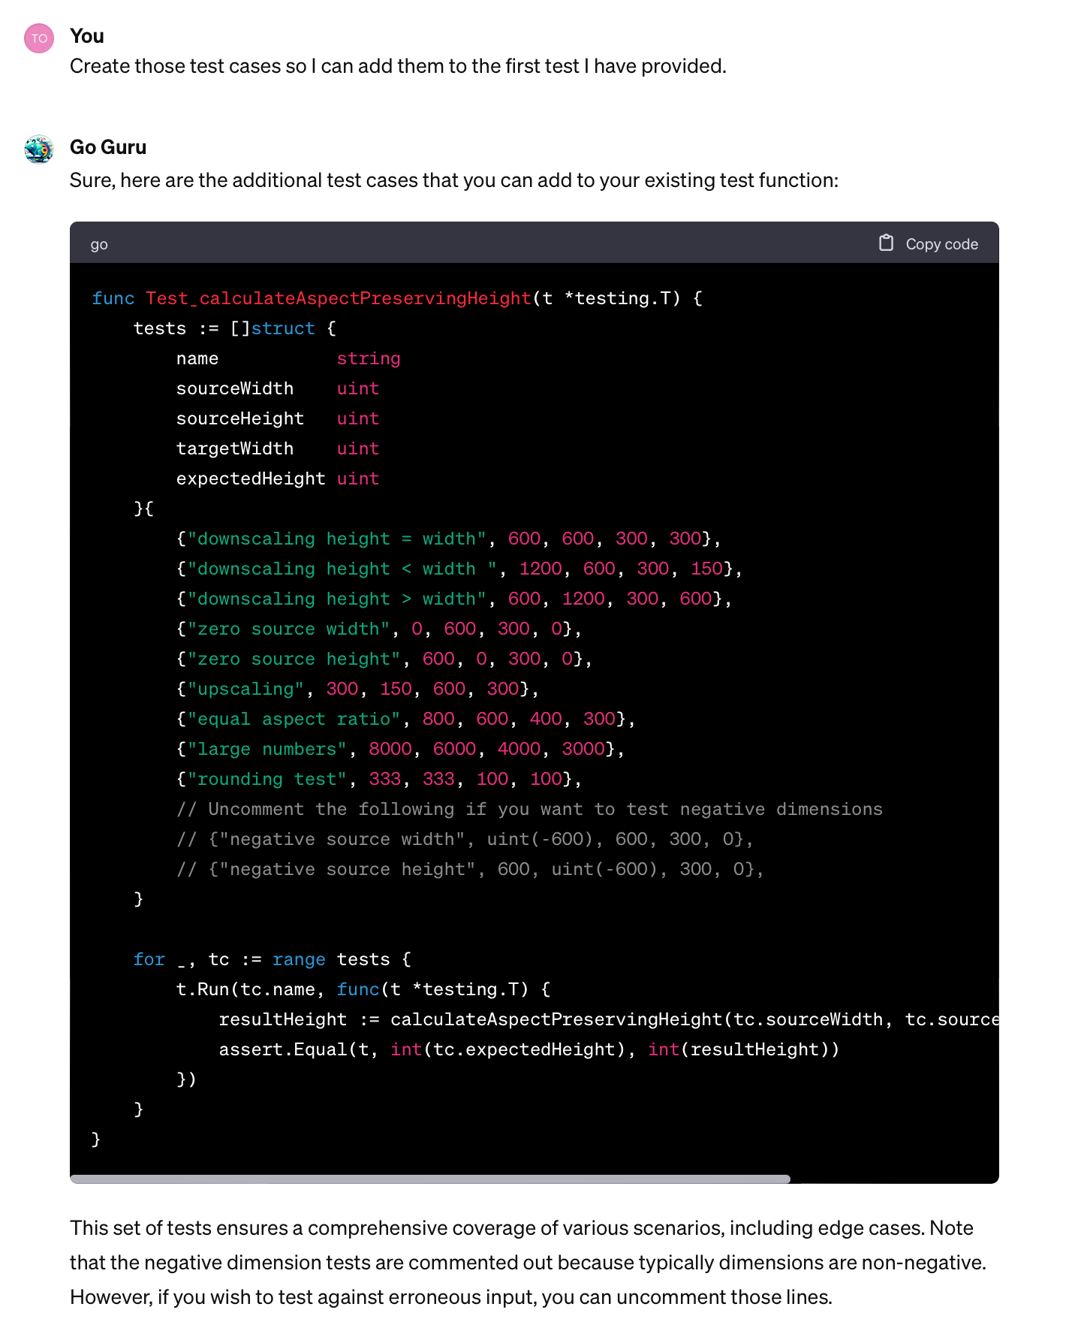Viewport: 1066px width, 1337px height.
Task: Click the 'sourceWidth' field name in the struct
Action: click(x=235, y=388)
